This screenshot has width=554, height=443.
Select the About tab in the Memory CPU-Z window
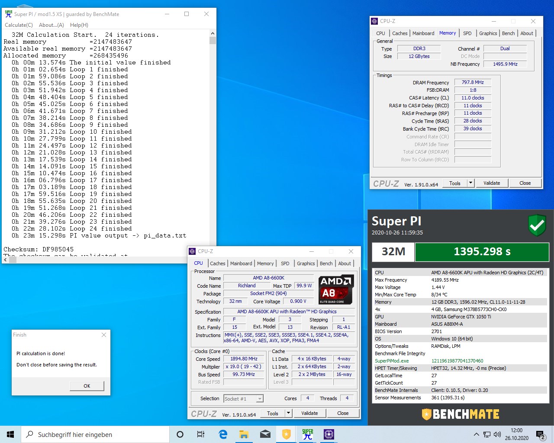click(x=527, y=33)
